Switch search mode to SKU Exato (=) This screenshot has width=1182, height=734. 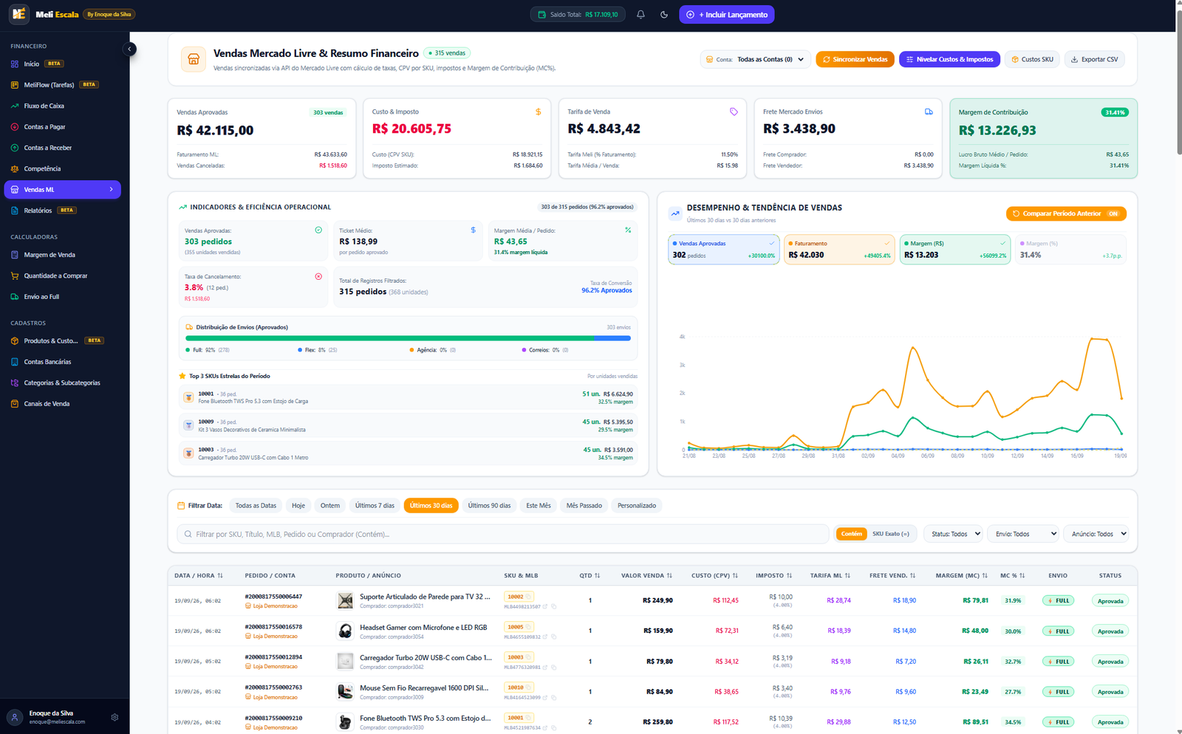pyautogui.click(x=891, y=534)
